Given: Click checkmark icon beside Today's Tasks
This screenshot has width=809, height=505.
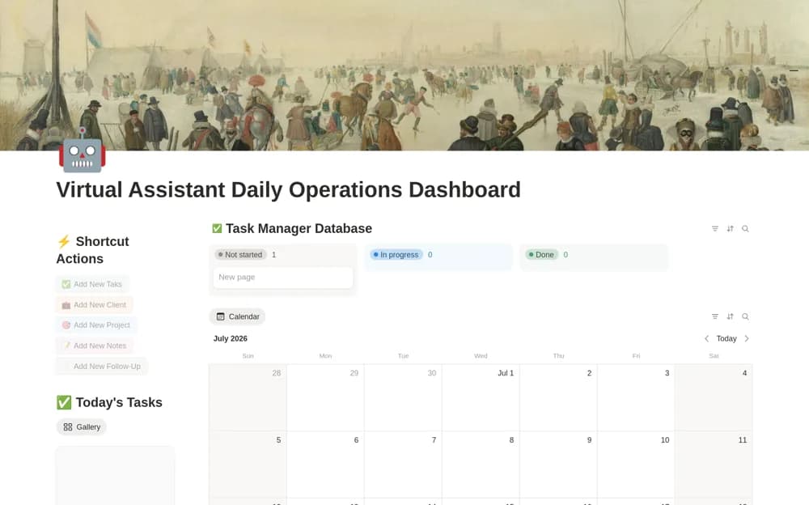Looking at the screenshot, I should [64, 402].
